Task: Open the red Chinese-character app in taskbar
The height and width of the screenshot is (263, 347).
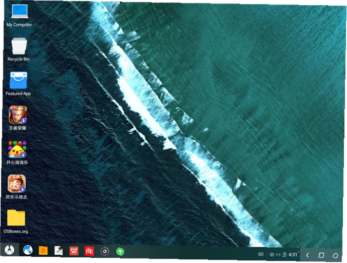Action: [x=89, y=251]
